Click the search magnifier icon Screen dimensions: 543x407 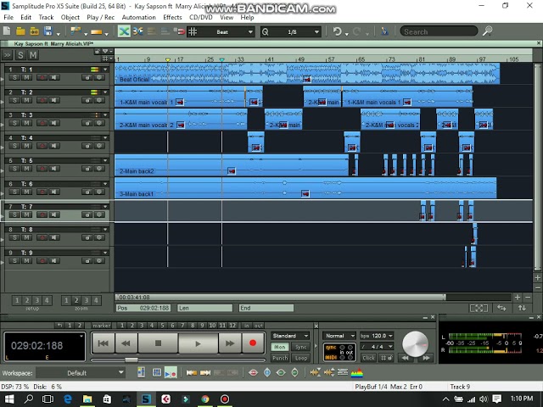[487, 31]
